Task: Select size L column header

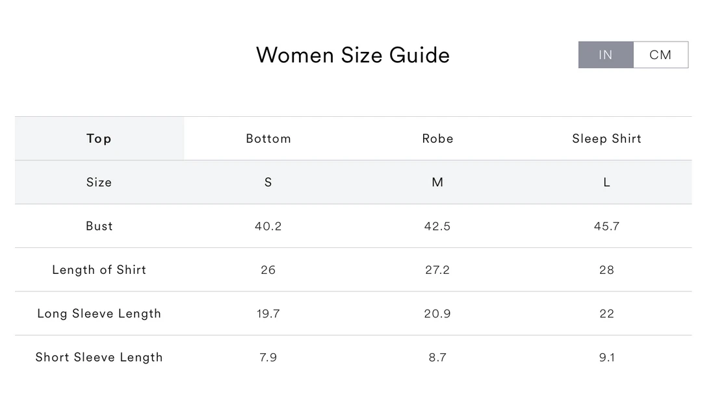Action: [606, 182]
